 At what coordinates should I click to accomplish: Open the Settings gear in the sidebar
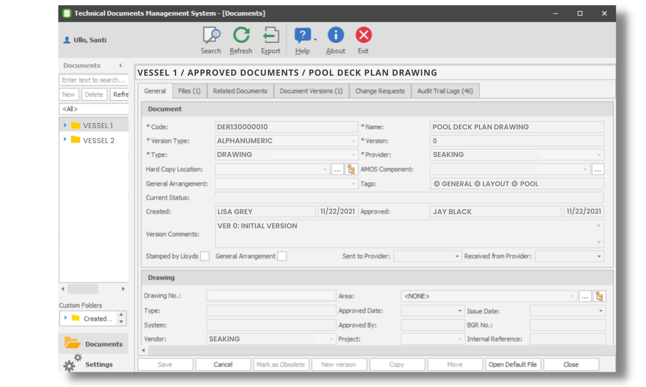pyautogui.click(x=70, y=364)
